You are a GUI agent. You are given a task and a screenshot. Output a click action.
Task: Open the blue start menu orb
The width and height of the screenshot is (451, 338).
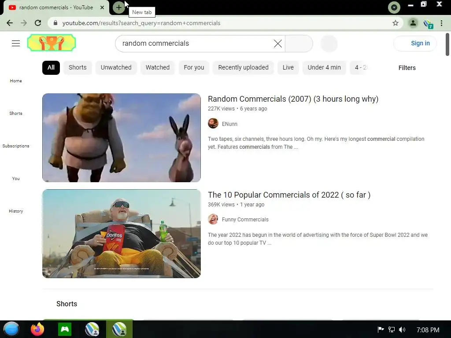11,329
